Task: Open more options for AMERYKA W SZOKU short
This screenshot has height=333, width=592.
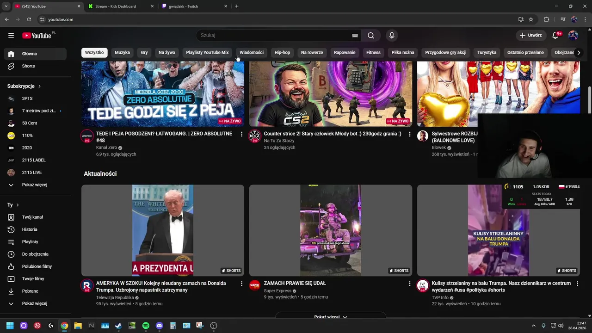Action: click(x=241, y=284)
